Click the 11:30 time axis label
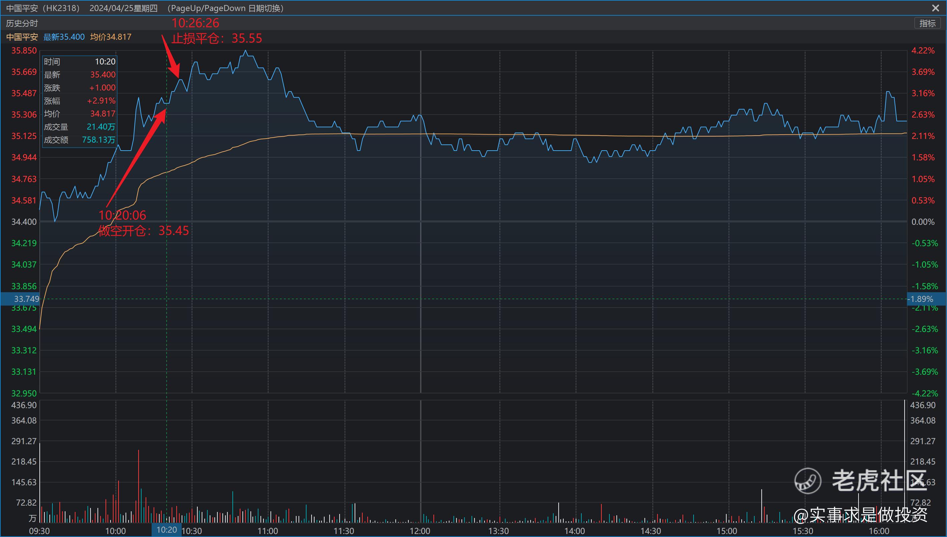The image size is (947, 537). [x=344, y=531]
